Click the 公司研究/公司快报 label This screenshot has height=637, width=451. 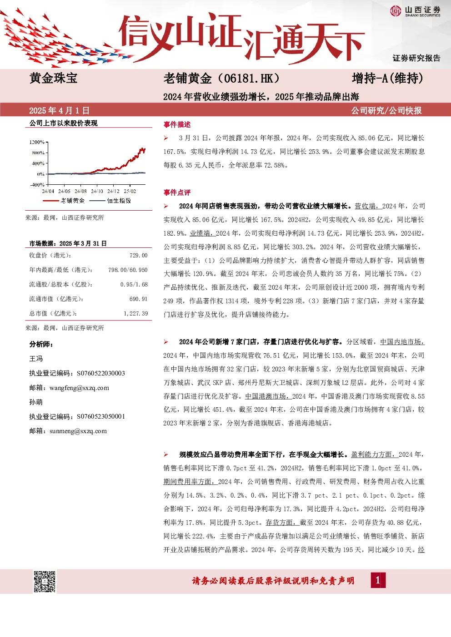tap(386, 110)
